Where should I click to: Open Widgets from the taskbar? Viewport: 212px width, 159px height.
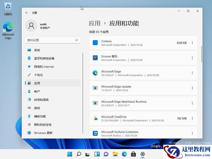[x=97, y=154]
